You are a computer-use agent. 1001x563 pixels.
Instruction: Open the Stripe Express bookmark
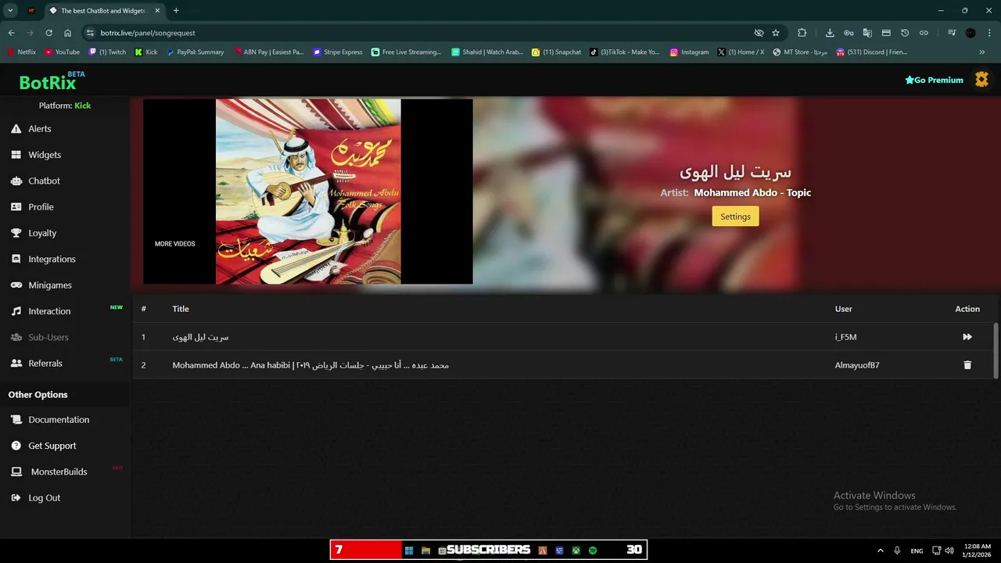click(338, 52)
